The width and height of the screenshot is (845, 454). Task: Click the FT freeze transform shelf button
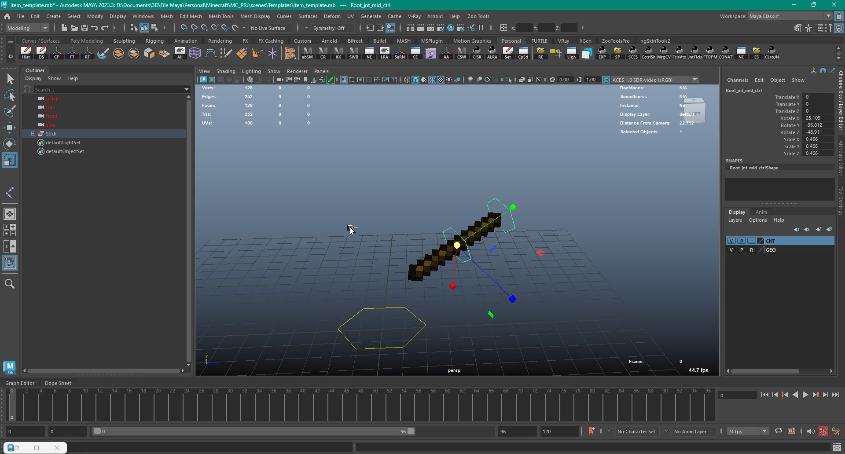pyautogui.click(x=72, y=53)
